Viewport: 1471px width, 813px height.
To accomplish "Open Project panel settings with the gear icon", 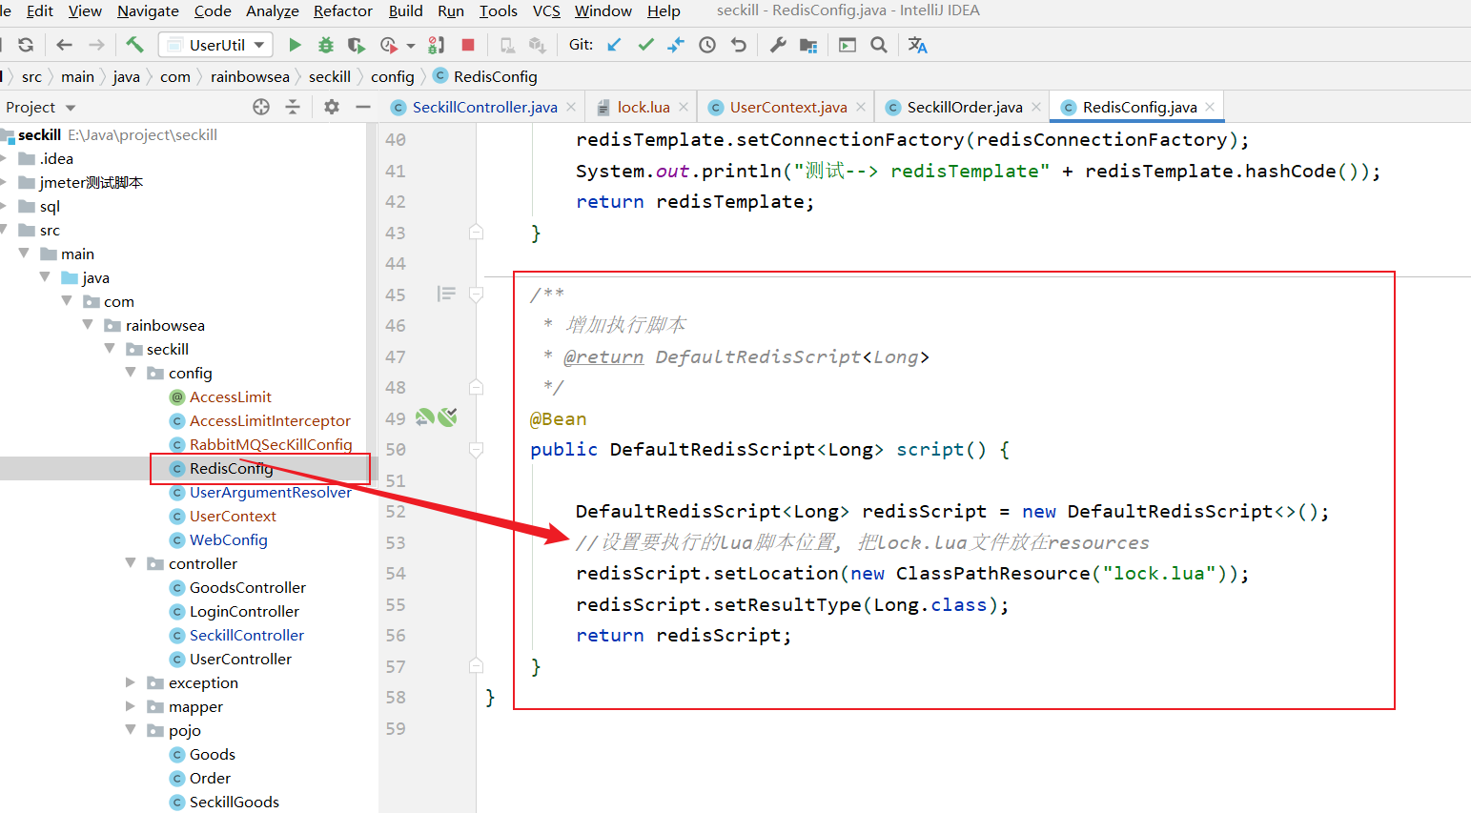I will click(331, 107).
